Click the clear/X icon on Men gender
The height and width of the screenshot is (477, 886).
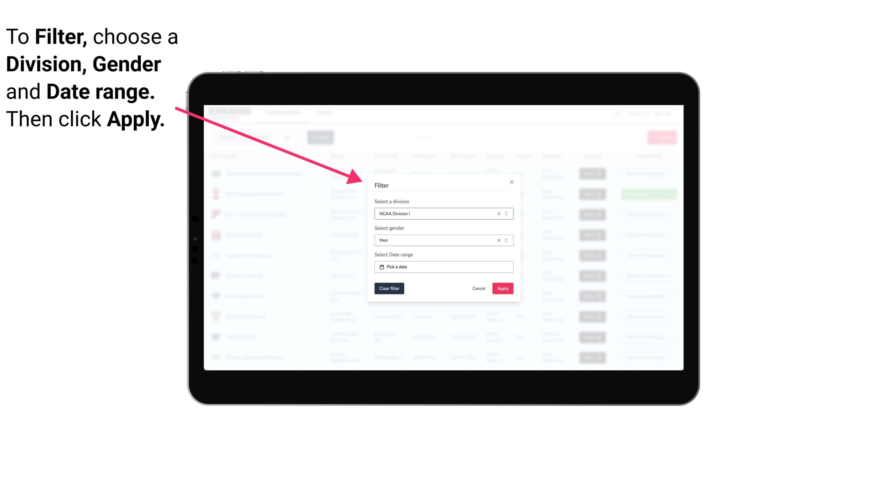click(499, 240)
